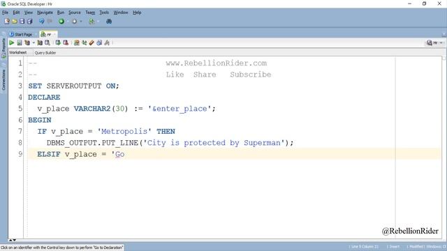447x251 pixels.
Task: Click the SQL History icon
Action: tap(99, 43)
